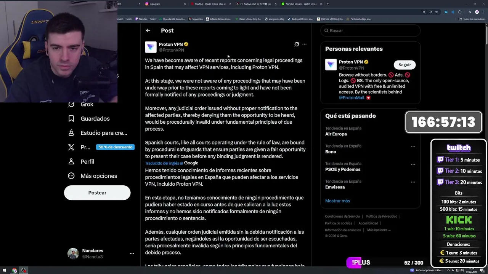Open Información de anuncios footer link
This screenshot has height=274, width=488.
coord(343,230)
